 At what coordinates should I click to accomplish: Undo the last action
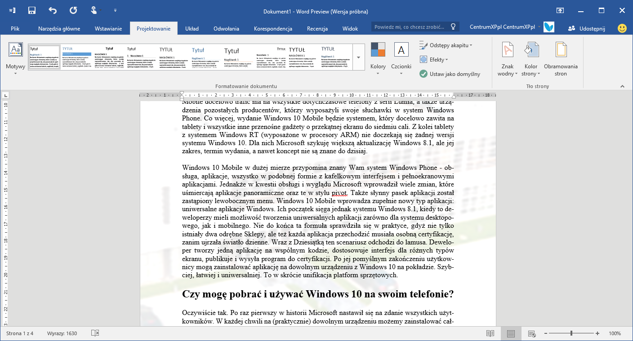click(53, 10)
